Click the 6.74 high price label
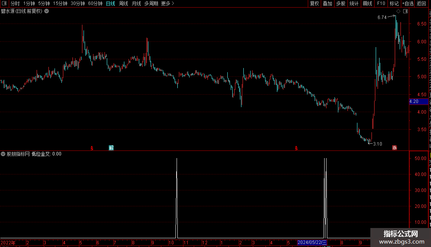This screenshot has height=247, width=431. tap(382, 17)
